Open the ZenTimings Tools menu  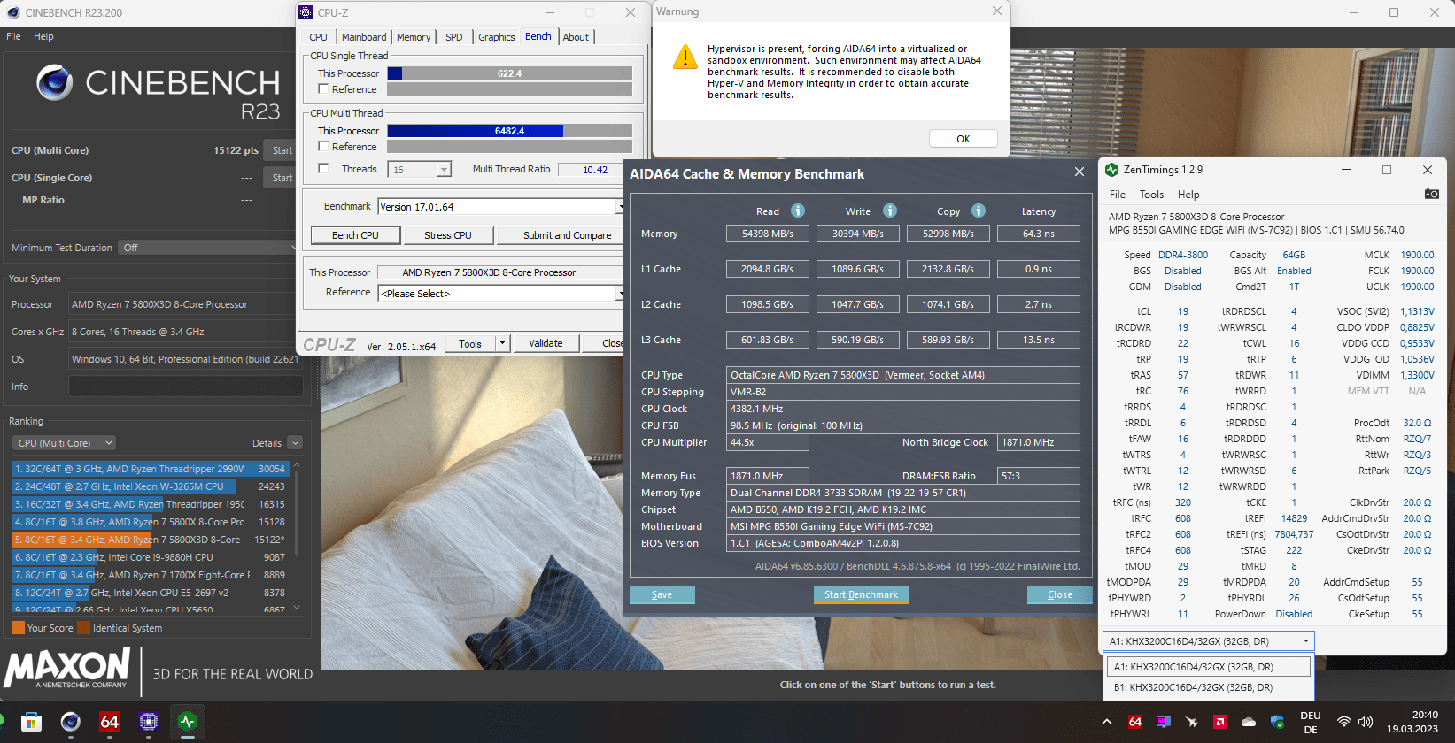pos(1151,195)
